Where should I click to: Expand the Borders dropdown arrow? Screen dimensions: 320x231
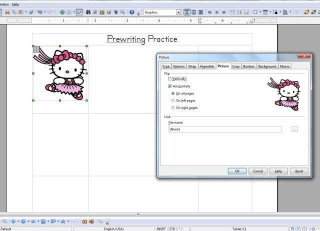[x=260, y=12]
